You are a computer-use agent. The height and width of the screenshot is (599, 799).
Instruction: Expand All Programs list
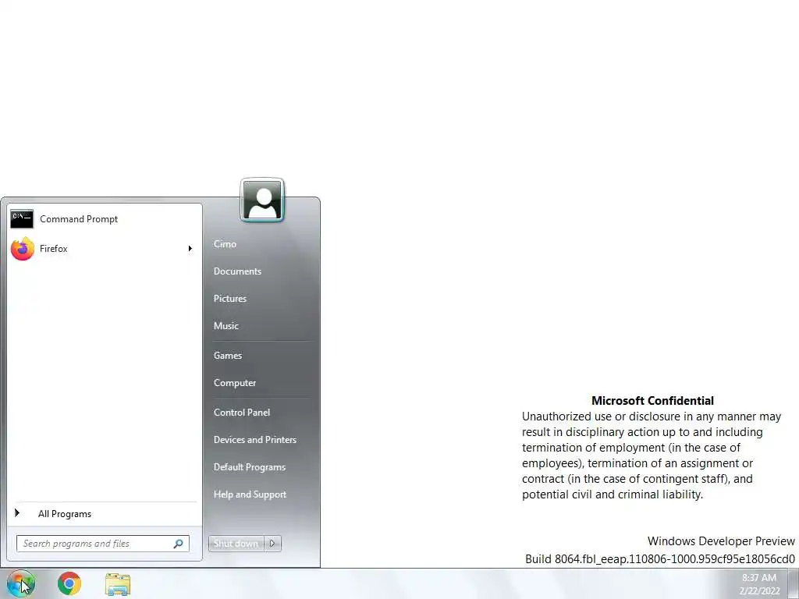click(x=105, y=514)
